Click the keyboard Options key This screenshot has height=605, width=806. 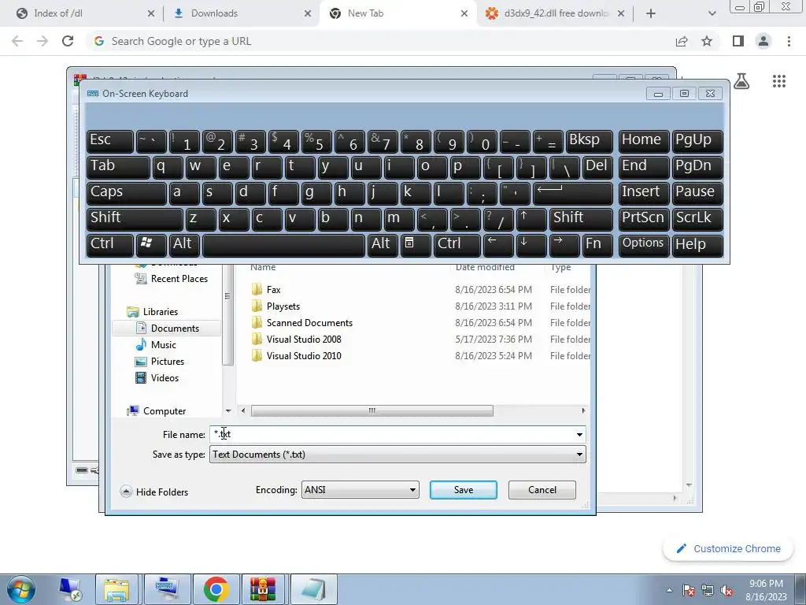click(644, 244)
